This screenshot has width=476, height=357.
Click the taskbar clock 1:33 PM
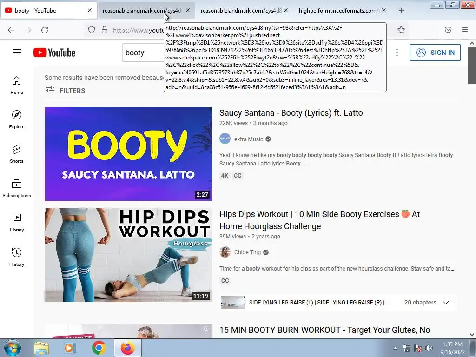pyautogui.click(x=452, y=344)
